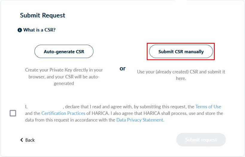Choose Auto-generate CSR option
Screen dimensions: 245x157
pyautogui.click(x=64, y=52)
